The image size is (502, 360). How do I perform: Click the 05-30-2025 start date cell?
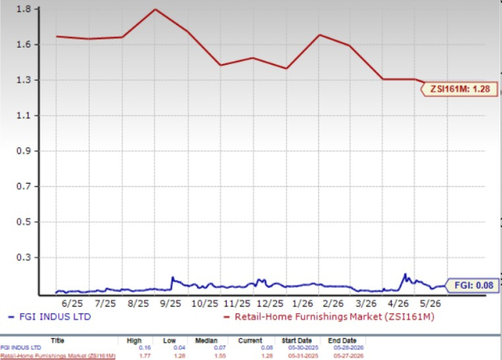(303, 348)
